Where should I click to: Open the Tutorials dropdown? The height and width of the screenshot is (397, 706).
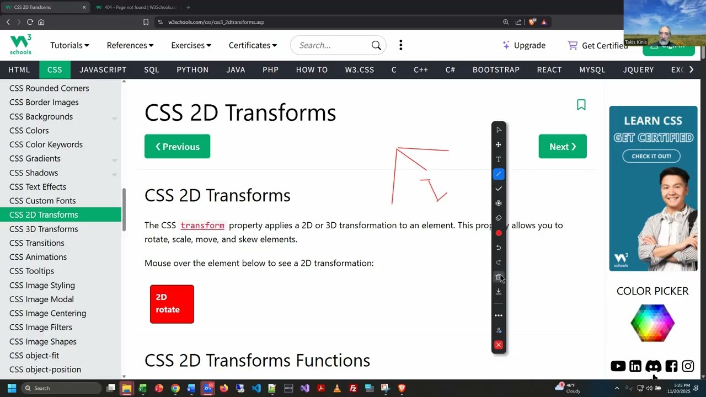tap(69, 45)
